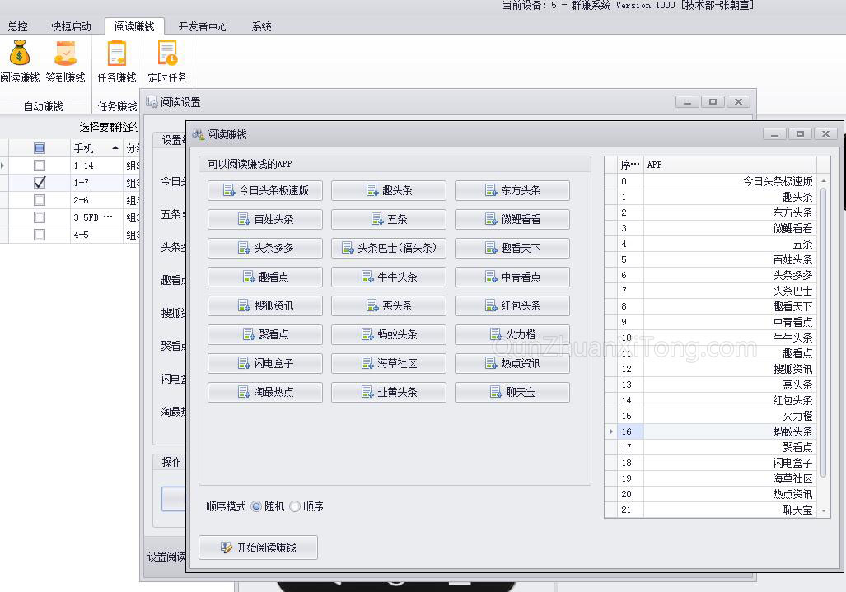Image resolution: width=846 pixels, height=592 pixels.
Task: Add 闪电盒子 app button
Action: (265, 363)
